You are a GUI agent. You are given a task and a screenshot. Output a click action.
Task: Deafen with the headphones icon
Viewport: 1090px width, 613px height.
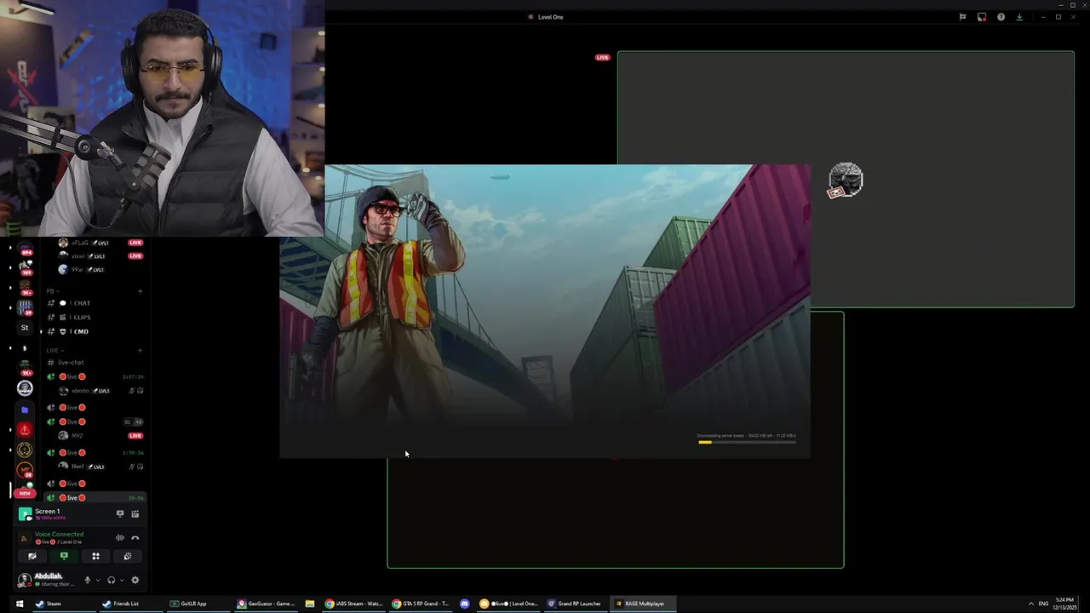click(111, 580)
